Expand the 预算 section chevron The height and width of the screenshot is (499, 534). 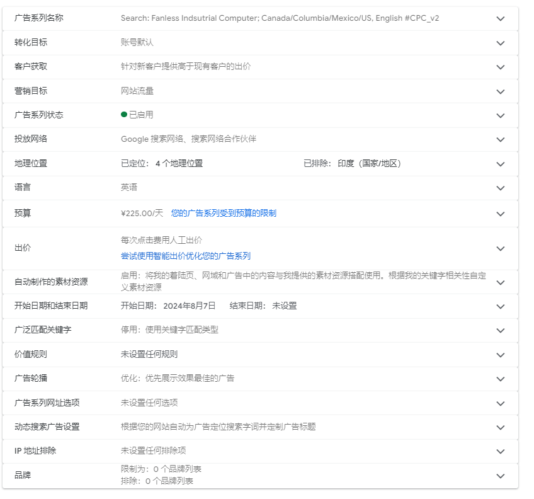tap(501, 214)
